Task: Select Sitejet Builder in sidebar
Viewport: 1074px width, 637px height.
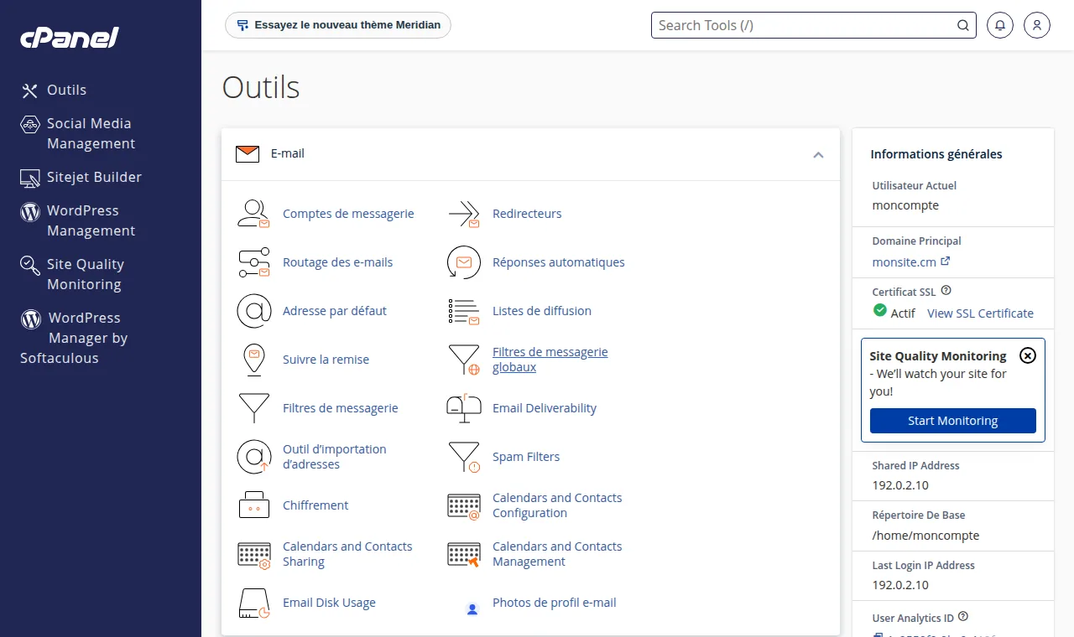Action: click(x=81, y=177)
